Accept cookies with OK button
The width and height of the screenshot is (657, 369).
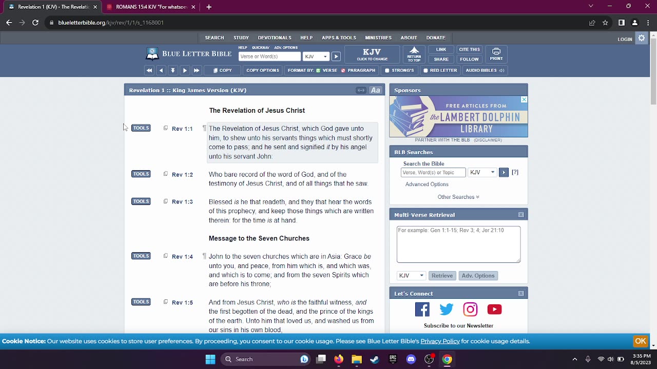tap(640, 341)
